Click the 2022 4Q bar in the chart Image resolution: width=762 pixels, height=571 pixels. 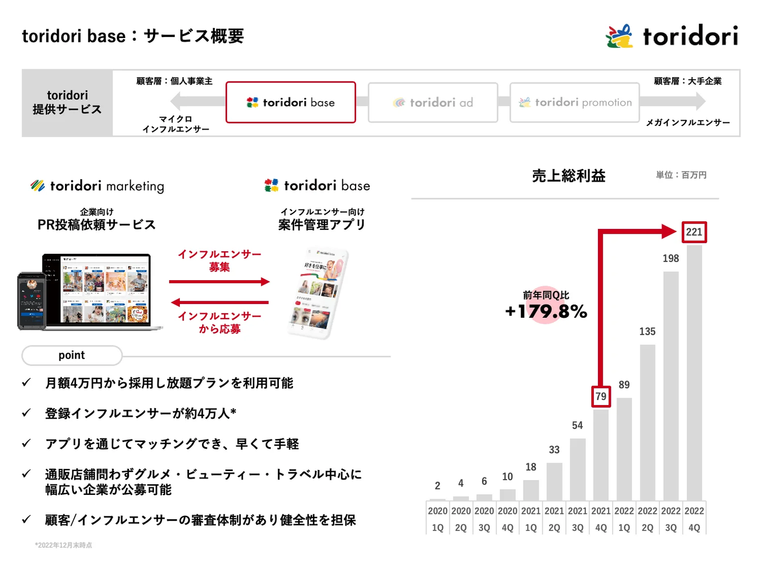(694, 373)
